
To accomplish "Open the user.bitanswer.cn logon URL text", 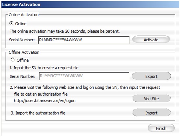I will (45, 101).
